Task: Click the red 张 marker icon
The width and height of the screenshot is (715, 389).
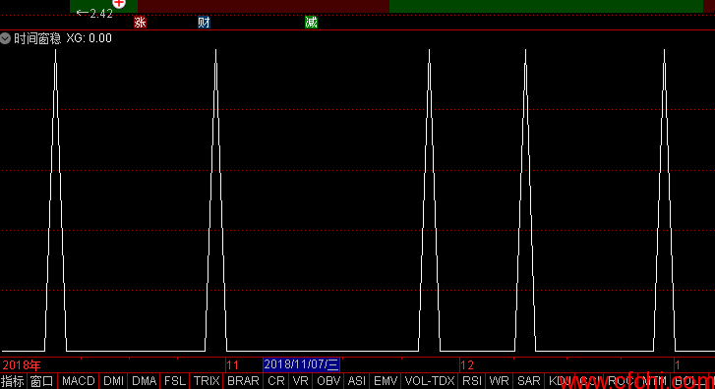Action: 140,23
